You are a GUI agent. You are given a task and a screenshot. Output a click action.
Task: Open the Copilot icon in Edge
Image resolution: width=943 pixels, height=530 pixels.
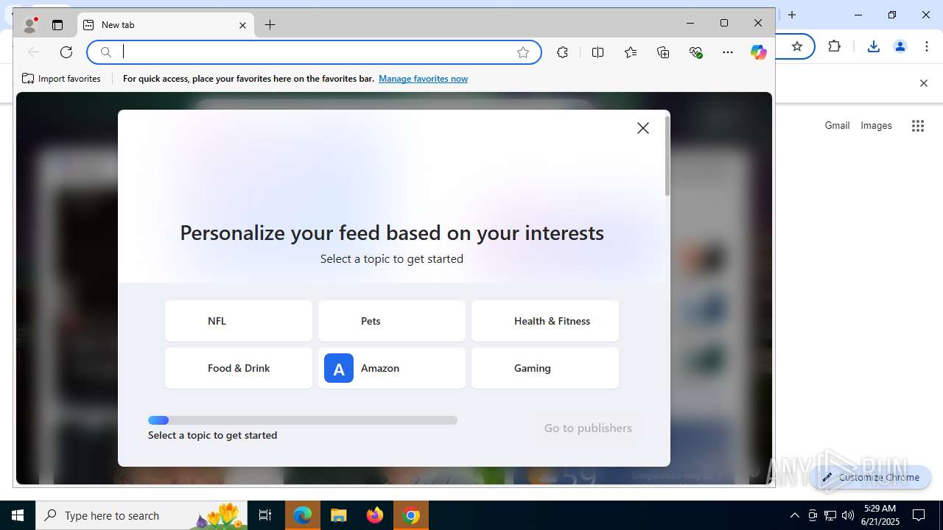coord(759,52)
